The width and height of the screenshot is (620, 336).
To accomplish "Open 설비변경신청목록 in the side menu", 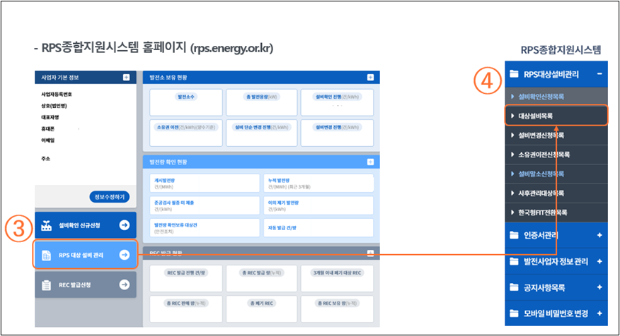I will point(556,136).
